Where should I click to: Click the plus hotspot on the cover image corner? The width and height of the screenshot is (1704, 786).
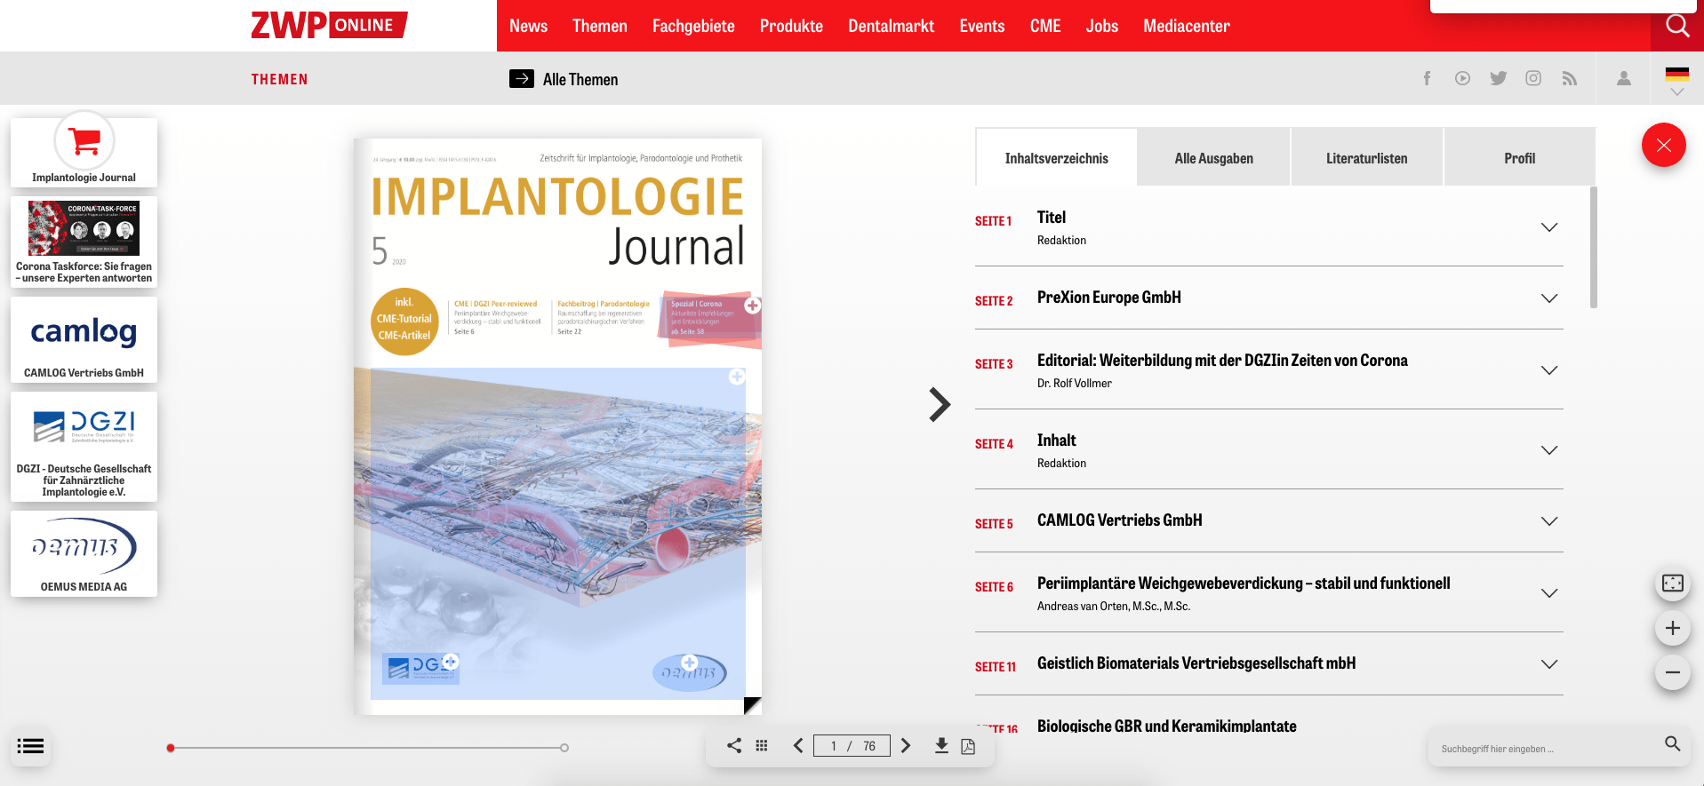[x=737, y=377]
